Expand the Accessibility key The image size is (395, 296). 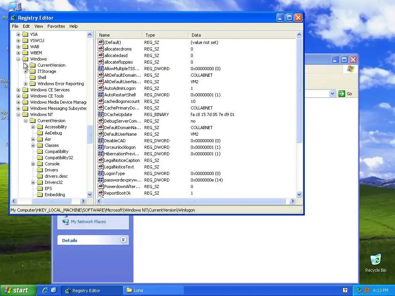point(33,127)
